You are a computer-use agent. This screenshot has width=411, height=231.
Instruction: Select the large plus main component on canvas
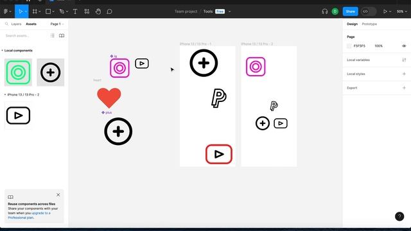(118, 131)
